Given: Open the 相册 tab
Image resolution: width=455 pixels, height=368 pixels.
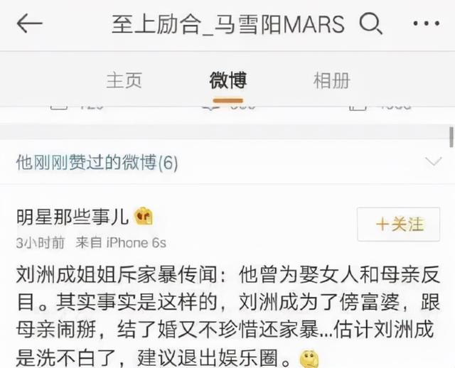Looking at the screenshot, I should [332, 80].
